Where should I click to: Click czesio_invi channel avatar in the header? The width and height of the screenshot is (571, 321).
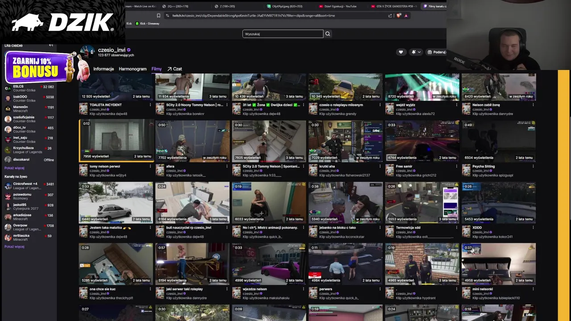pyautogui.click(x=87, y=52)
